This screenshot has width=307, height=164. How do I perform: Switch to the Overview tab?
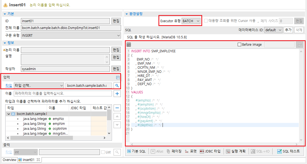(x=9, y=160)
